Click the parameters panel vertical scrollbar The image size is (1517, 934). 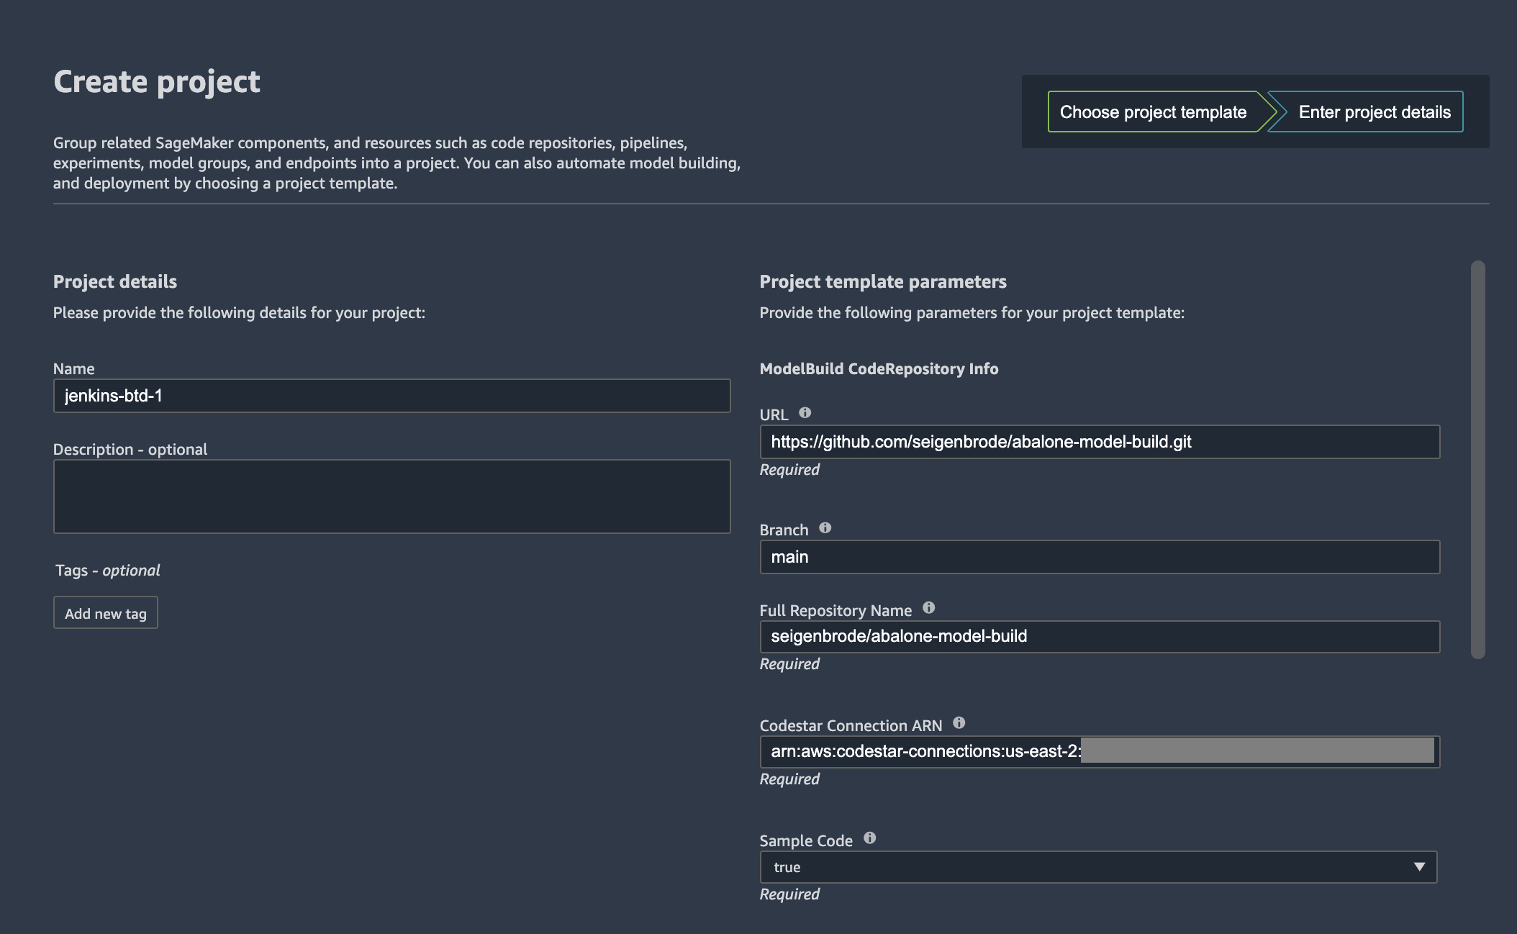1477,461
